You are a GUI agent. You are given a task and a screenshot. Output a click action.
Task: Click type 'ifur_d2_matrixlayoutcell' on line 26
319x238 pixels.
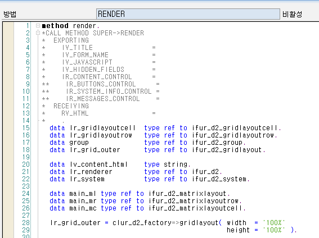pos(196,208)
